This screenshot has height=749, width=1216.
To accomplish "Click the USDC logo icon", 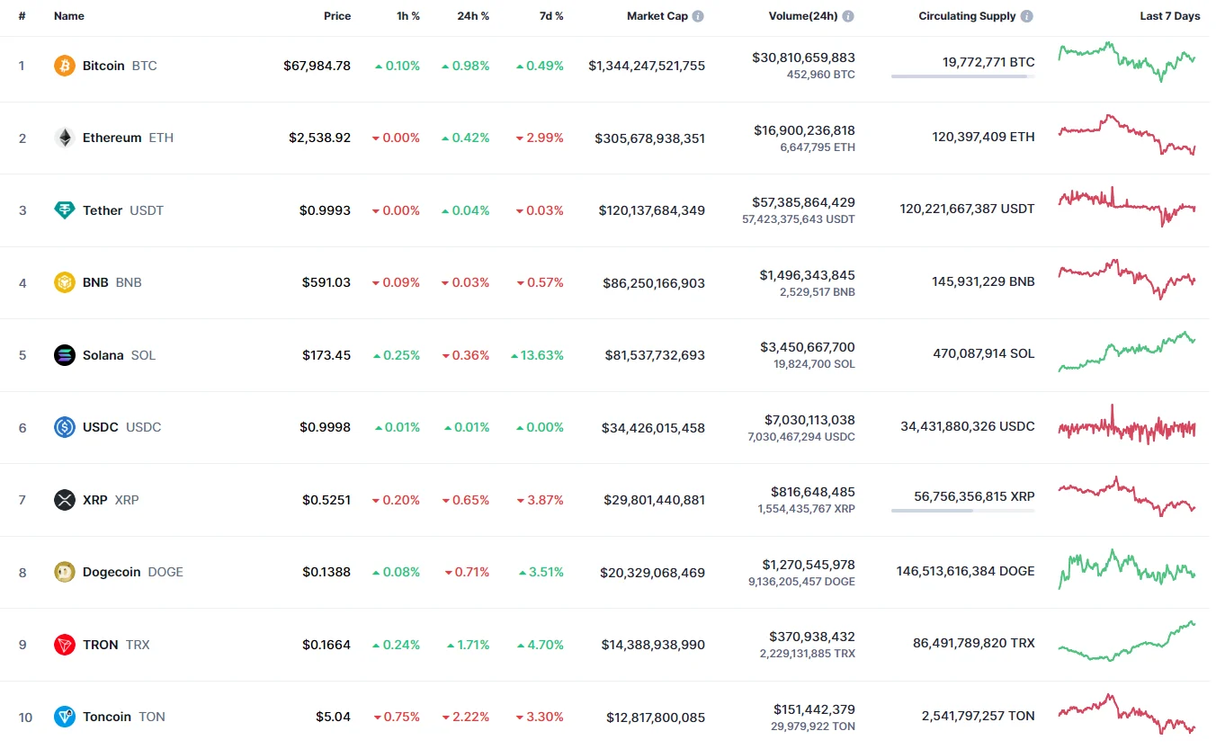I will (x=65, y=427).
